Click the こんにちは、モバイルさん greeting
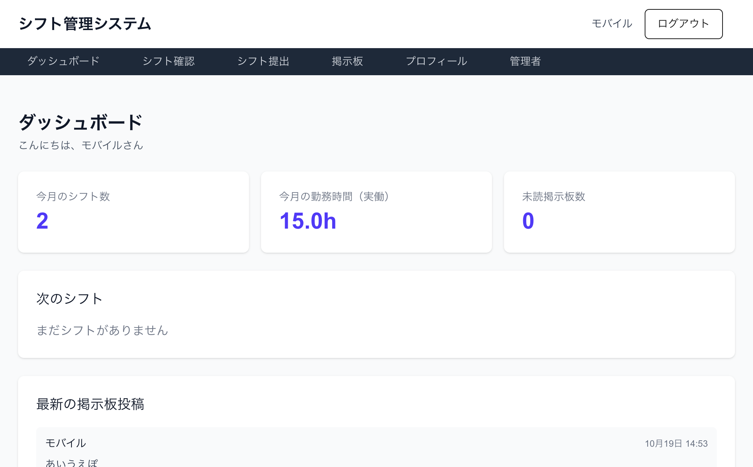Viewport: 753px width, 467px height. (81, 145)
